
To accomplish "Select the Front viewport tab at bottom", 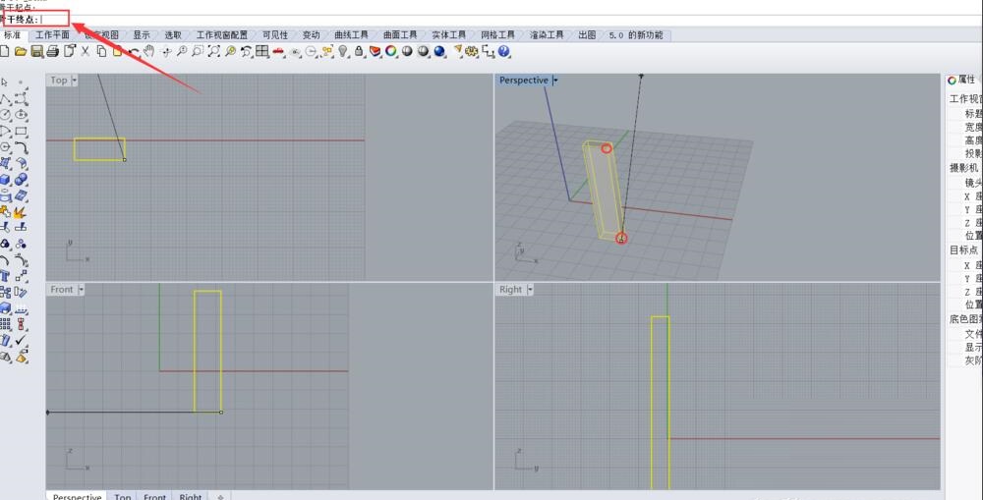I will tap(154, 497).
